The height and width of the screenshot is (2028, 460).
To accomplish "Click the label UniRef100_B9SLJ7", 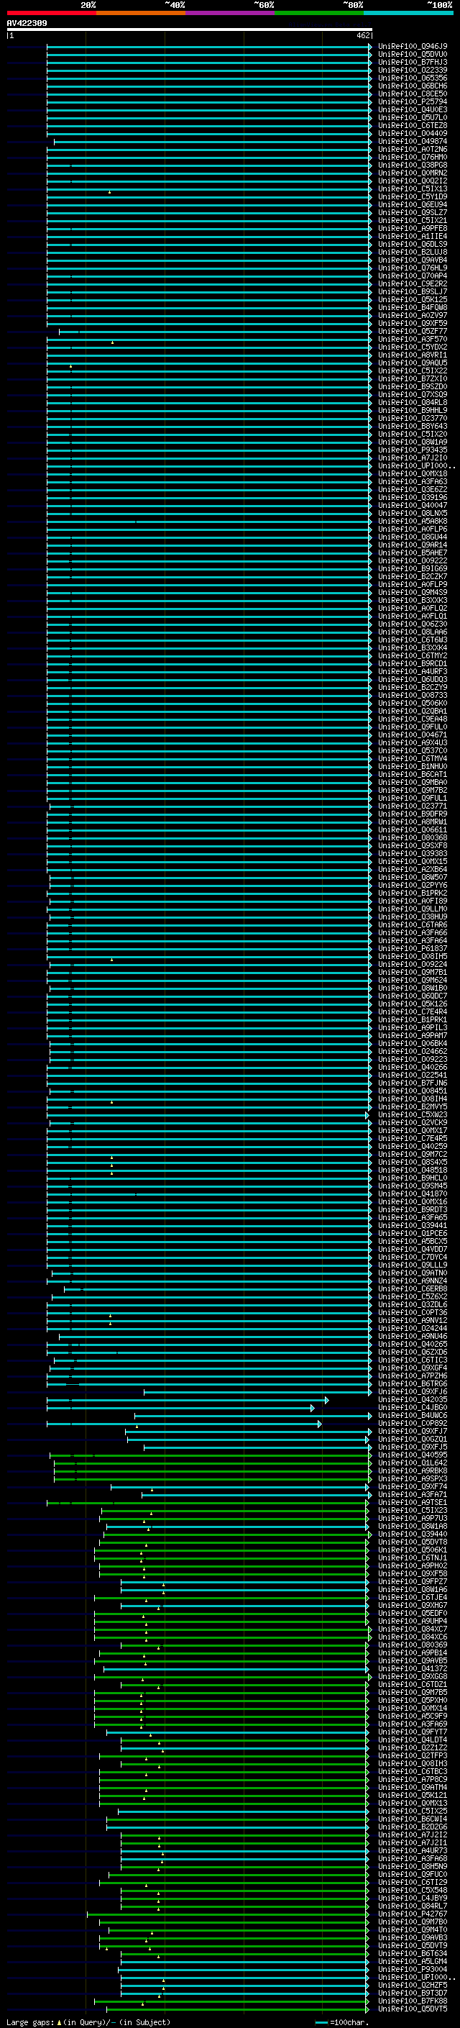I will [x=413, y=292].
